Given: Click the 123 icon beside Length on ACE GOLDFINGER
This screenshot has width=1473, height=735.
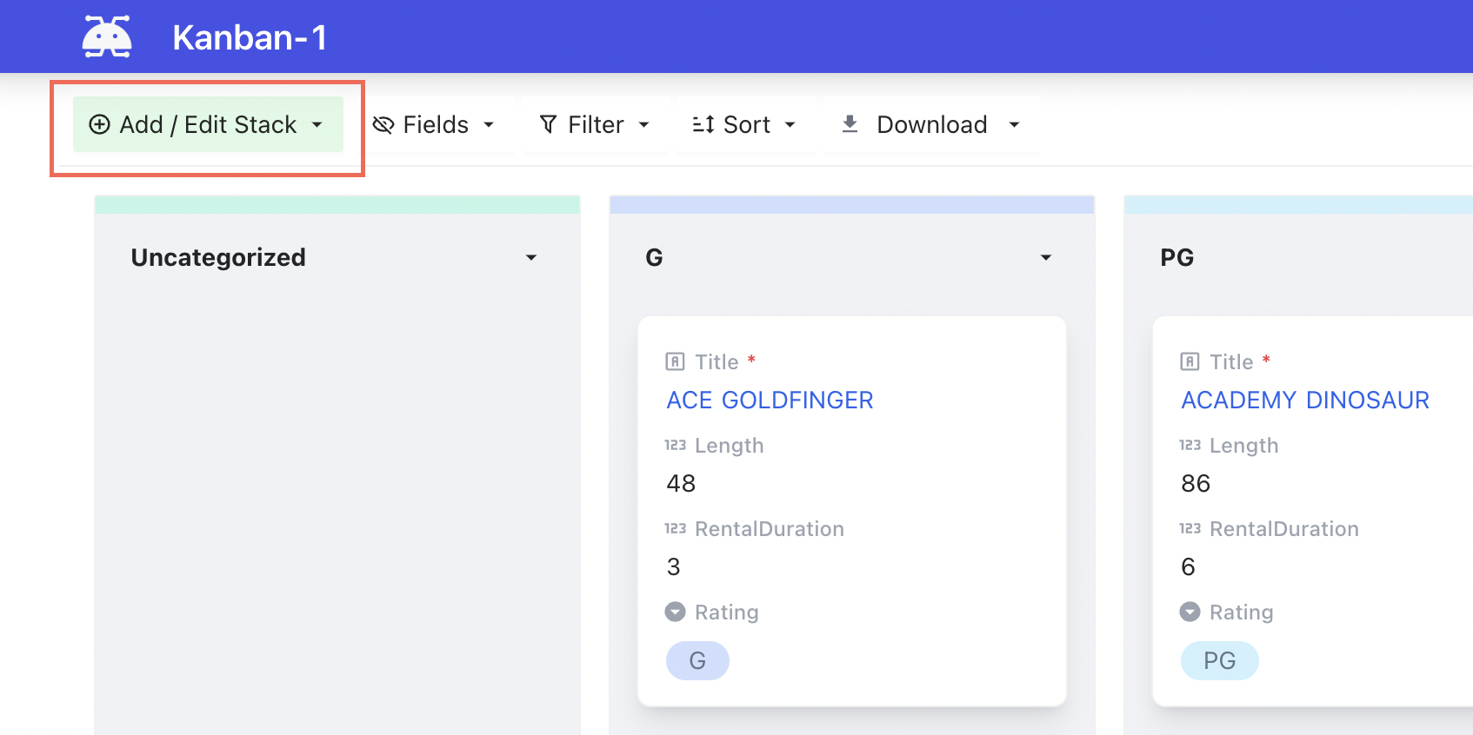Looking at the screenshot, I should click(x=674, y=445).
